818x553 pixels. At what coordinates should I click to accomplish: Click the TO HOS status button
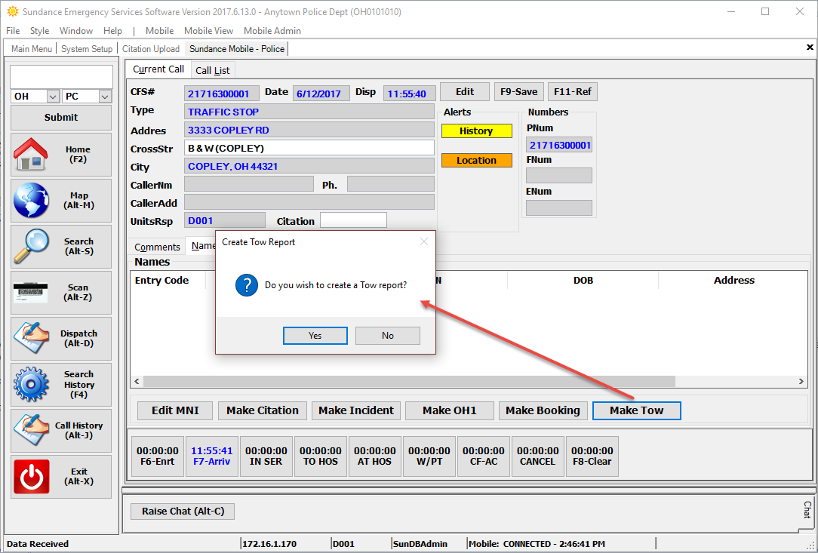320,456
